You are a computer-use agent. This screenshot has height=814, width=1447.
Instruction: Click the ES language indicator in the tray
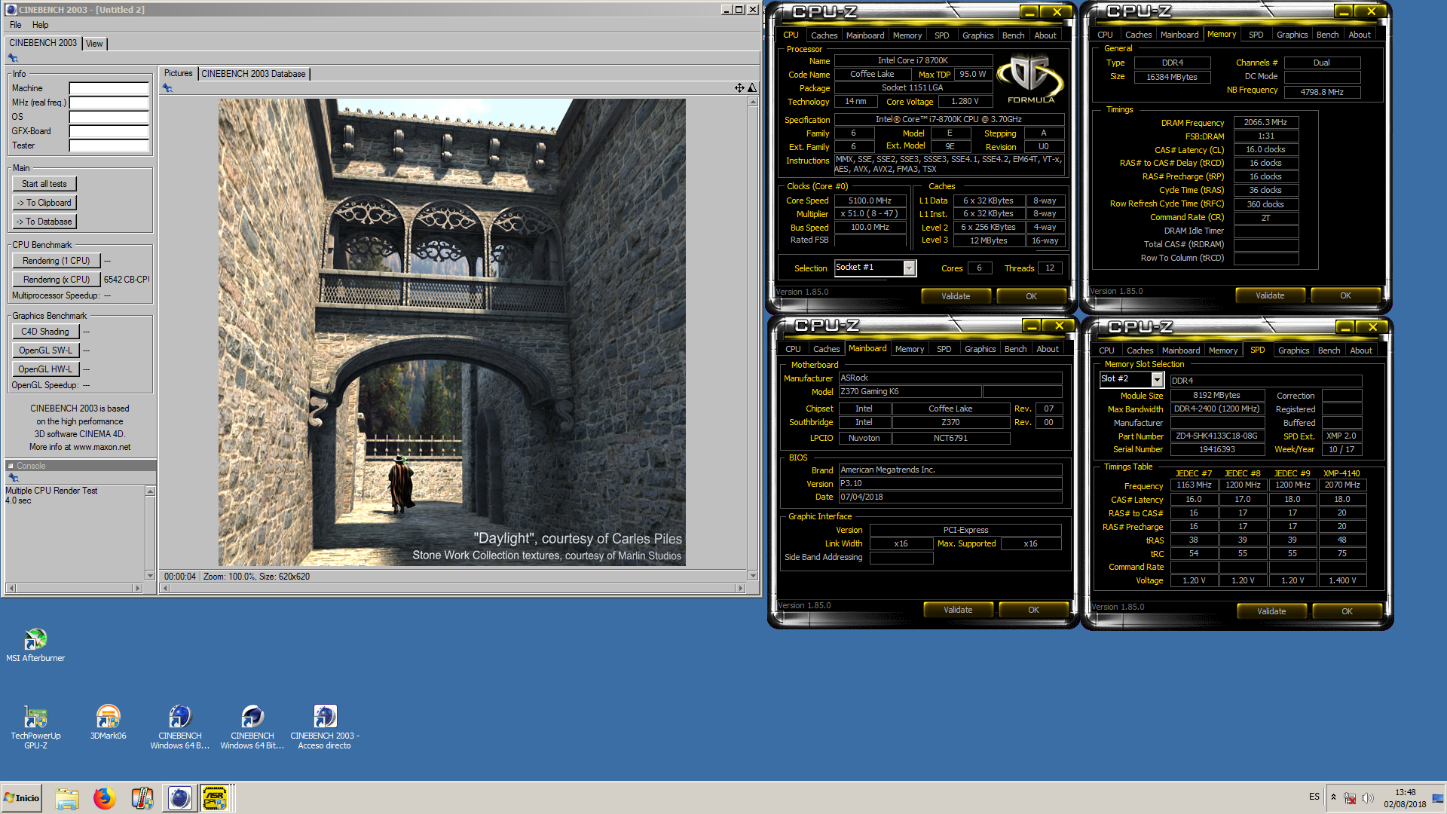[1314, 797]
